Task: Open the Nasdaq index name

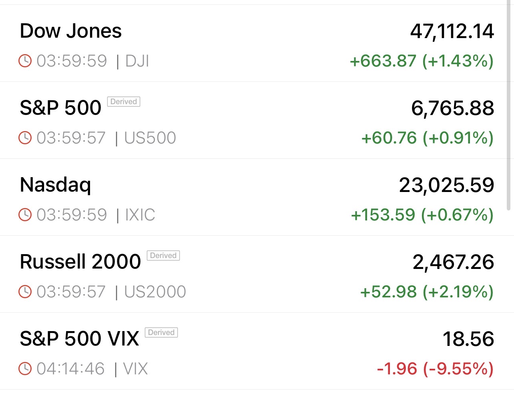Action: (x=55, y=185)
